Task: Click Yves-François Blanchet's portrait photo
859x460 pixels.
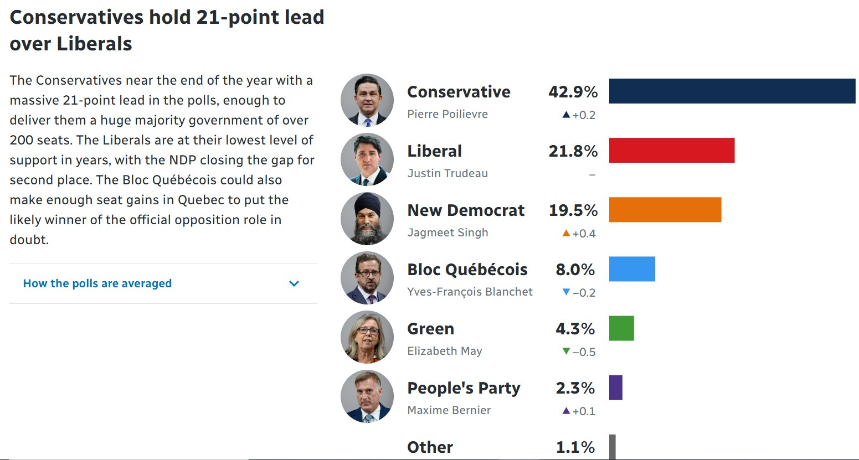Action: [x=367, y=278]
